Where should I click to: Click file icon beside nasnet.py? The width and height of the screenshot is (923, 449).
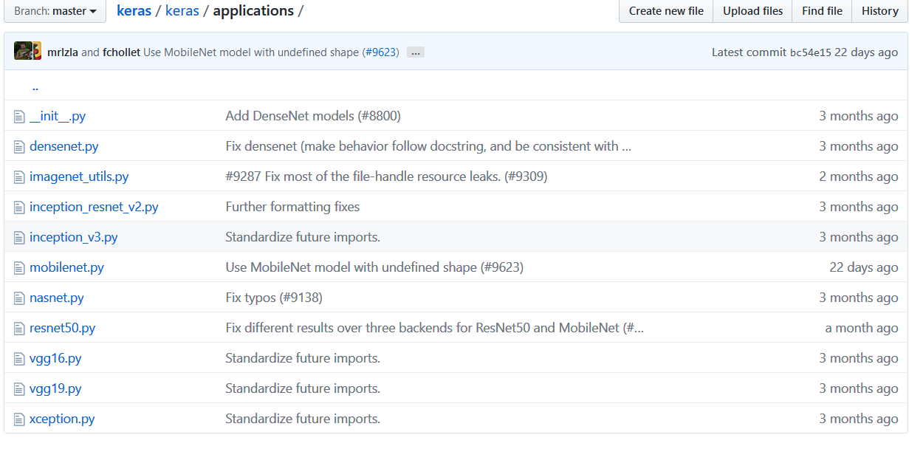(x=19, y=298)
